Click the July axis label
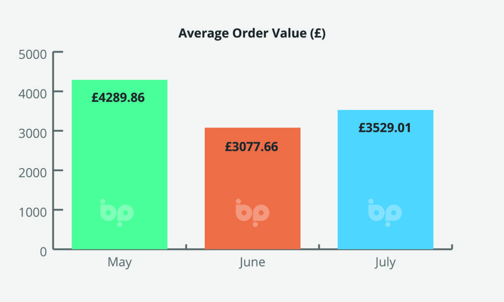 pyautogui.click(x=385, y=262)
